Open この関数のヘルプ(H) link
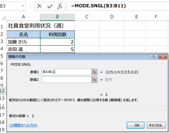This screenshot has width=169, height=133. click(23, 125)
